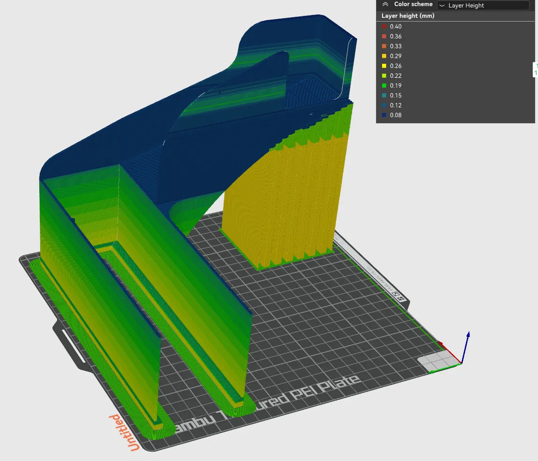Click the 0.08 dark blue swatch
This screenshot has width=538, height=461.
pos(384,115)
